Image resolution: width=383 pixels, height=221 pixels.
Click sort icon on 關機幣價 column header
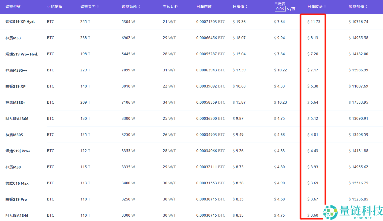pos(366,7)
